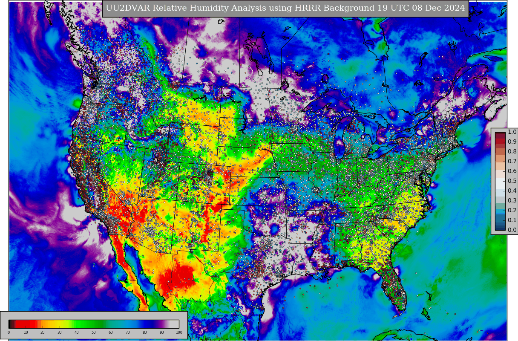
Task: Click the "40" tick label on the humidity colorbar
Action: (x=77, y=332)
